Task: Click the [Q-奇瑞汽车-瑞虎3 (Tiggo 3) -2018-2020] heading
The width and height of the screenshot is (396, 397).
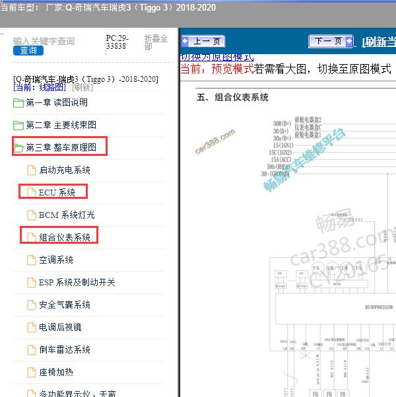Action: point(86,79)
